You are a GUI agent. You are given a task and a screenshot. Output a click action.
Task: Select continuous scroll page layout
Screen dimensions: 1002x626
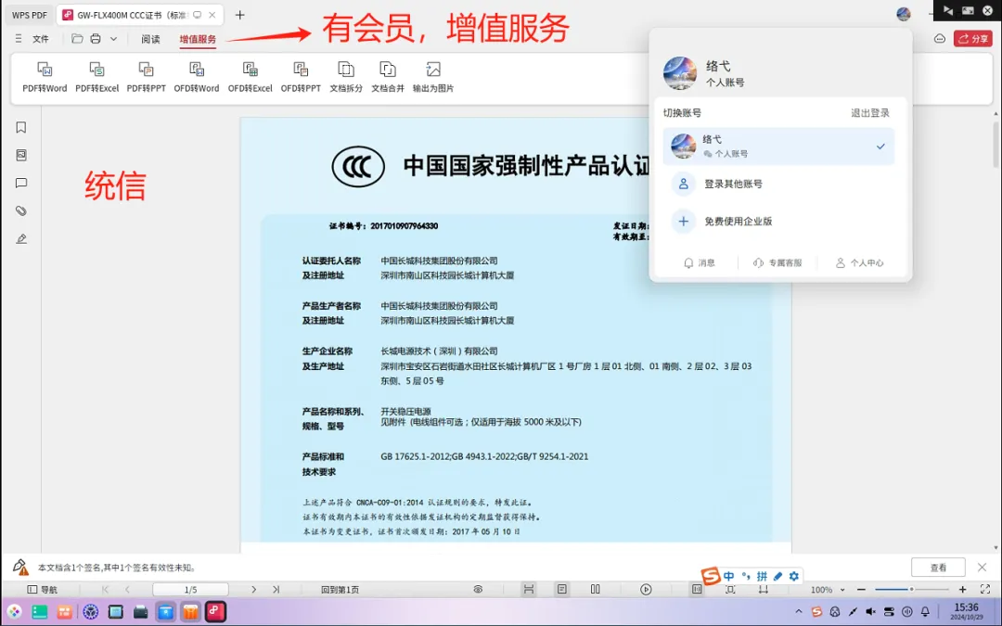coord(529,590)
